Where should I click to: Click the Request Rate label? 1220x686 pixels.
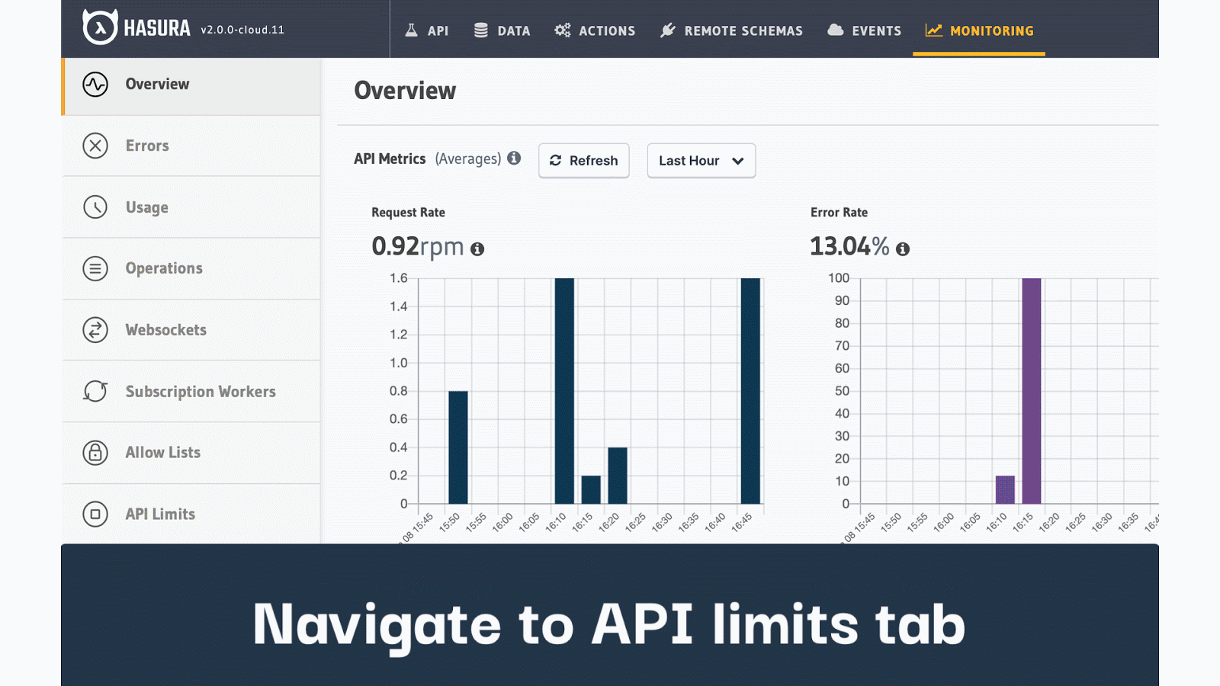tap(408, 213)
